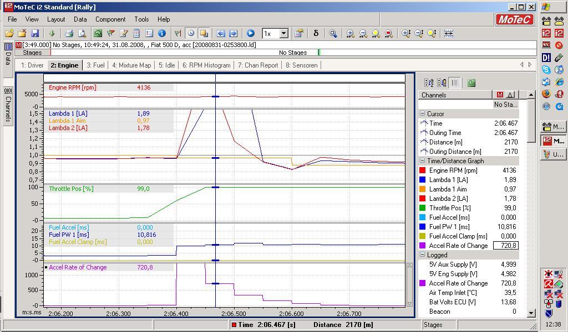Screen dimensions: 568x332
Task: Click the Channels column header
Action: tap(455, 95)
